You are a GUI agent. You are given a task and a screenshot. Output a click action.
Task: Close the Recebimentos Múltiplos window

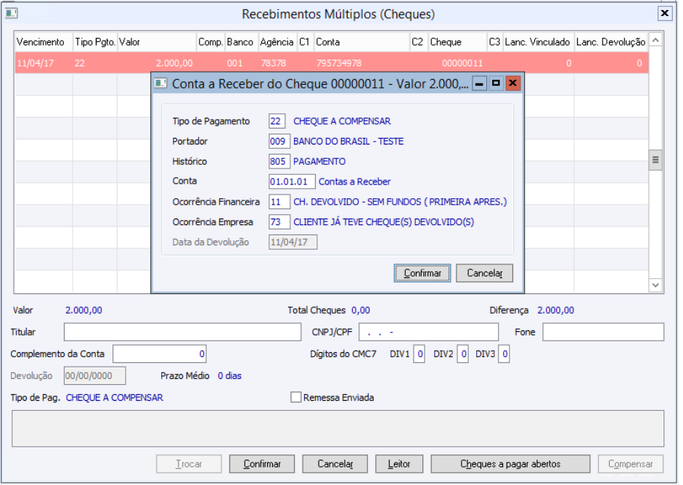[664, 13]
